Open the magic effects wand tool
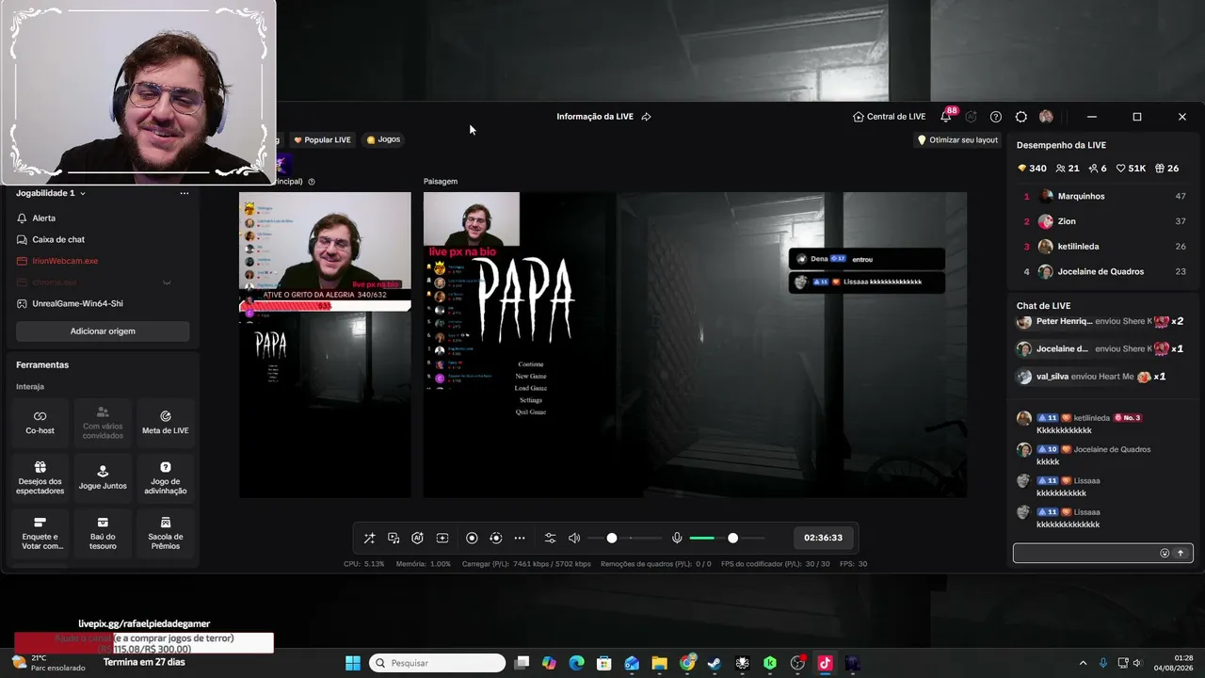 pyautogui.click(x=369, y=538)
